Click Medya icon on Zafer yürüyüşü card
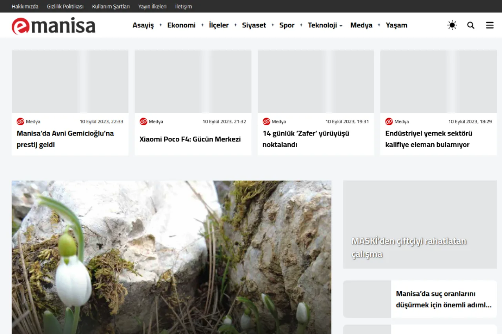The width and height of the screenshot is (502, 334). pyautogui.click(x=266, y=121)
